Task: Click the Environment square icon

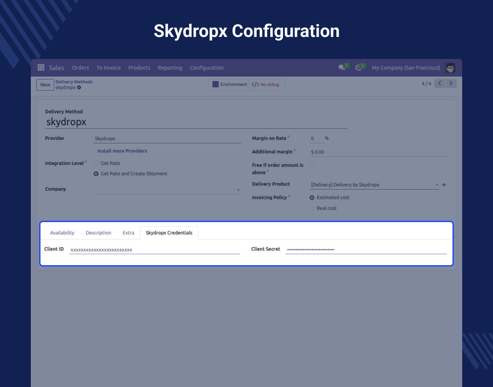Action: pos(215,84)
